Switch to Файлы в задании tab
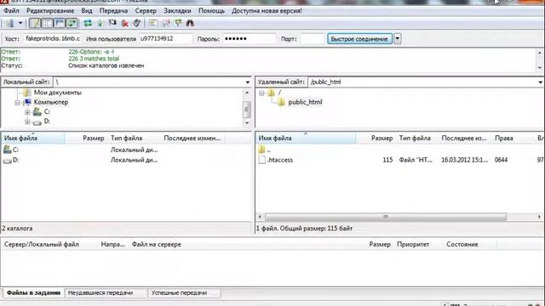 [x=33, y=292]
